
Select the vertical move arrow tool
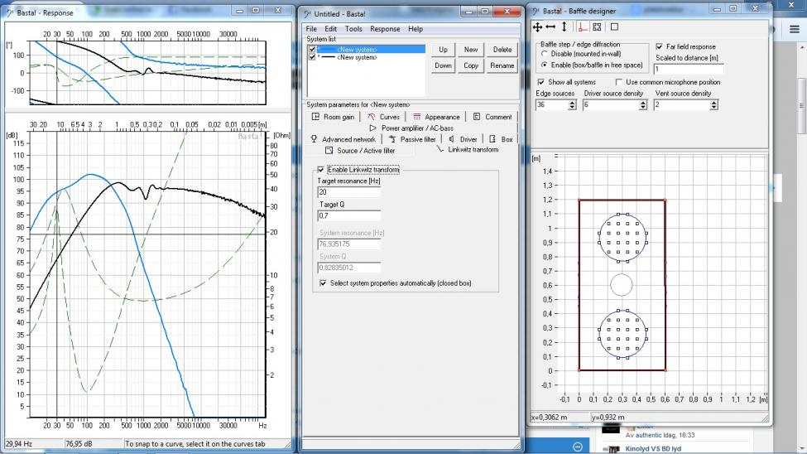pyautogui.click(x=564, y=27)
